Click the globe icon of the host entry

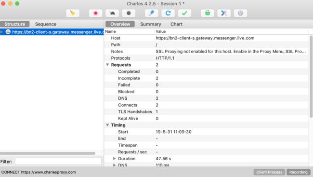8,32
